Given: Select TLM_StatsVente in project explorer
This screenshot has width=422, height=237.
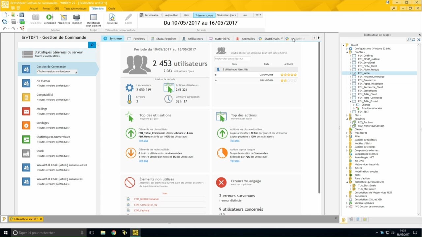Looking at the screenshot, I should coord(367,189).
